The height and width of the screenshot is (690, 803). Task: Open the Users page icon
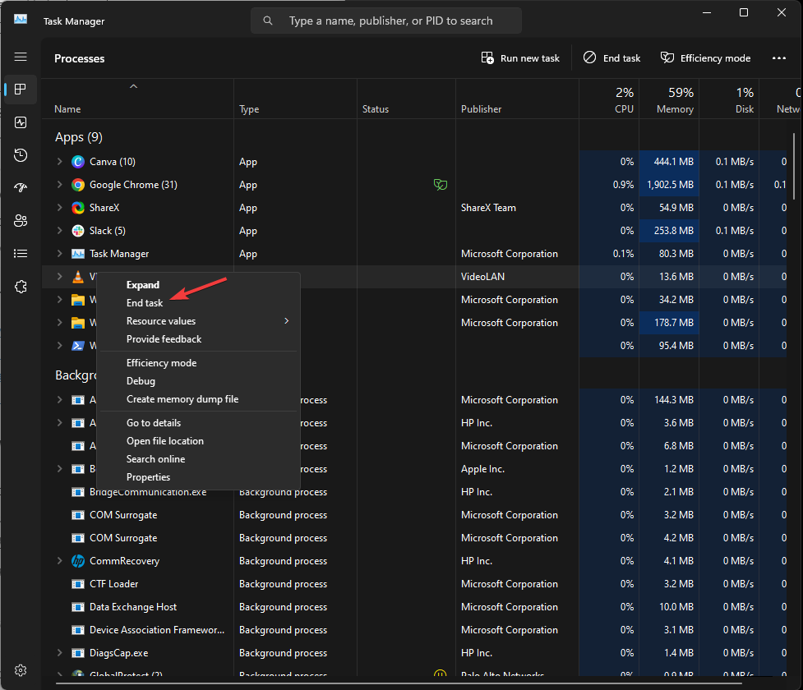point(21,220)
